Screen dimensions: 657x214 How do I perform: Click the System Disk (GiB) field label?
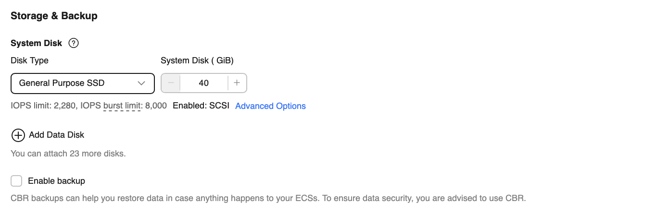click(197, 60)
